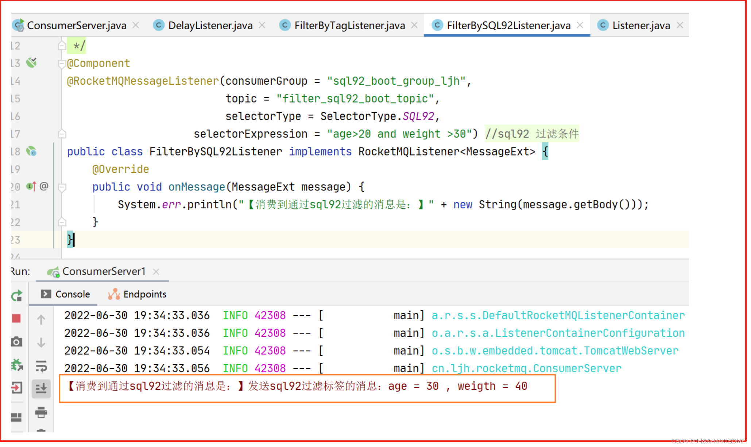Take a thread dump with camera icon
The width and height of the screenshot is (751, 447).
[x=17, y=342]
